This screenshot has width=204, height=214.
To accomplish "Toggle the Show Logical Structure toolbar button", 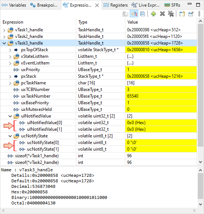I will 134,14.
